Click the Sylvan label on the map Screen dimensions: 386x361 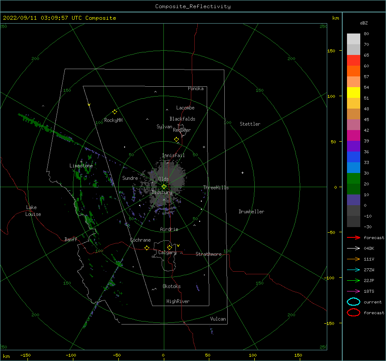click(164, 127)
